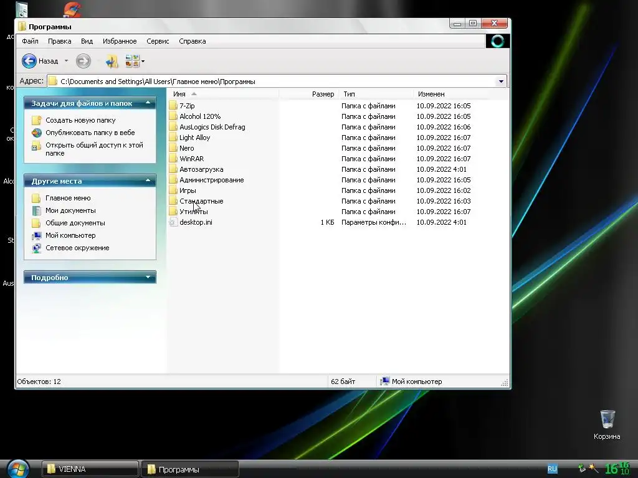The image size is (638, 478).
Task: Sort by the Имя column header
Action: click(224, 94)
